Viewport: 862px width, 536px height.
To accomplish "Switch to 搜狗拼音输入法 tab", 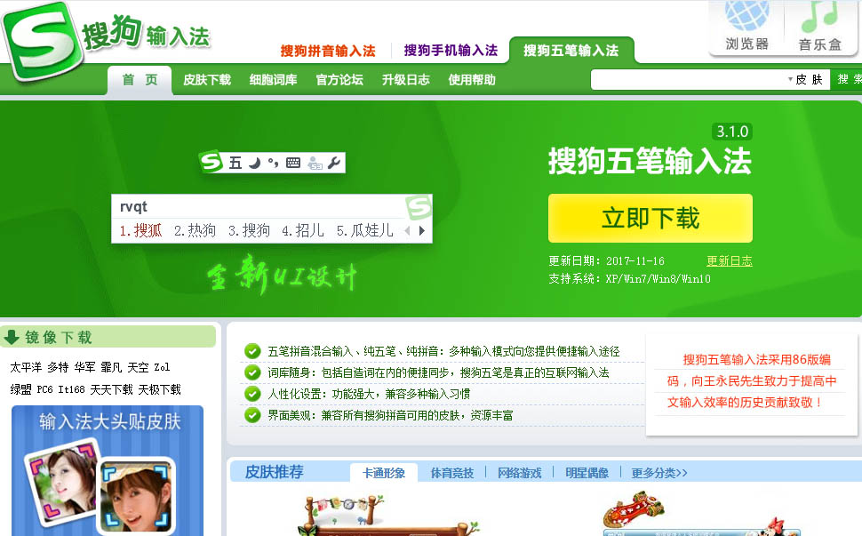I will pyautogui.click(x=328, y=52).
